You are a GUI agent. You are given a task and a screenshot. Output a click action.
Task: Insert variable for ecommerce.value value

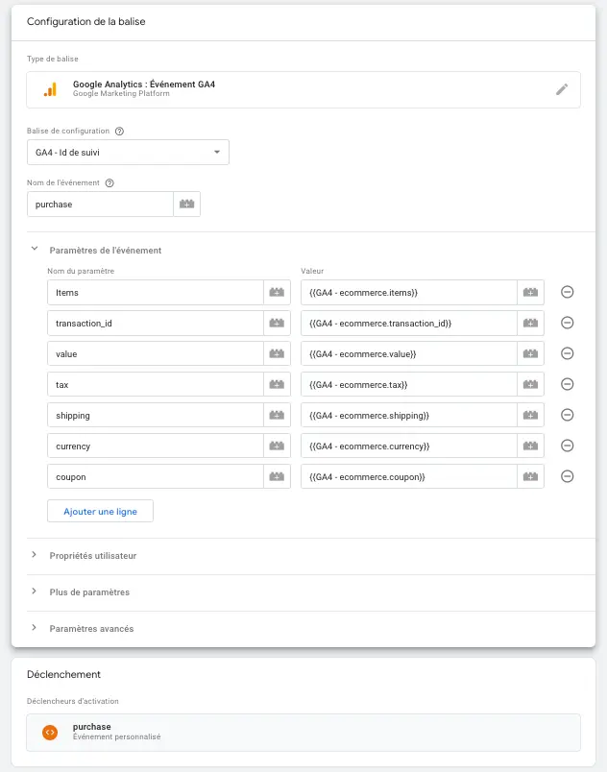pyautogui.click(x=530, y=353)
